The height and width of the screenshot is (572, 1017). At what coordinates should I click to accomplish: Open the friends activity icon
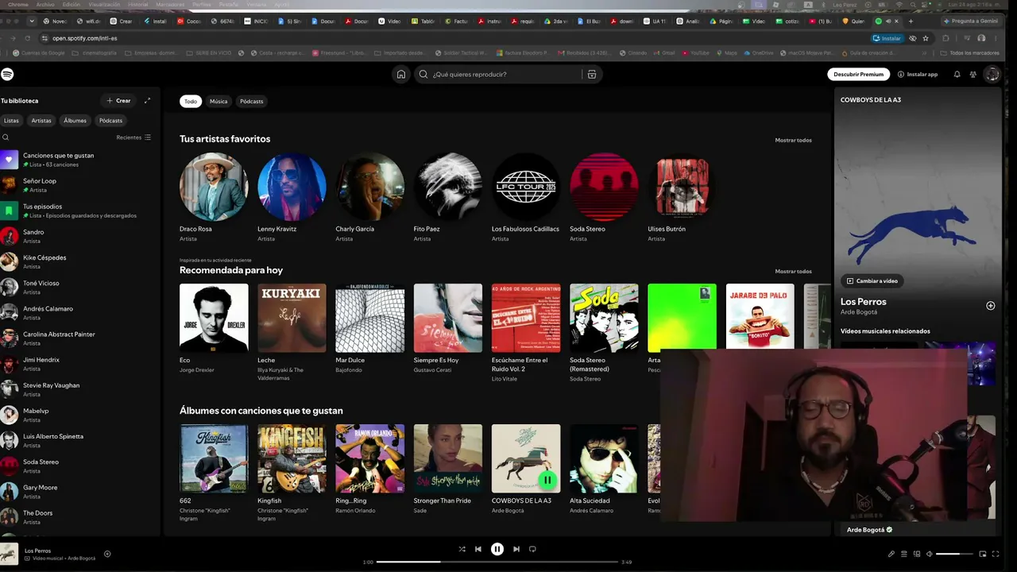[x=973, y=74]
